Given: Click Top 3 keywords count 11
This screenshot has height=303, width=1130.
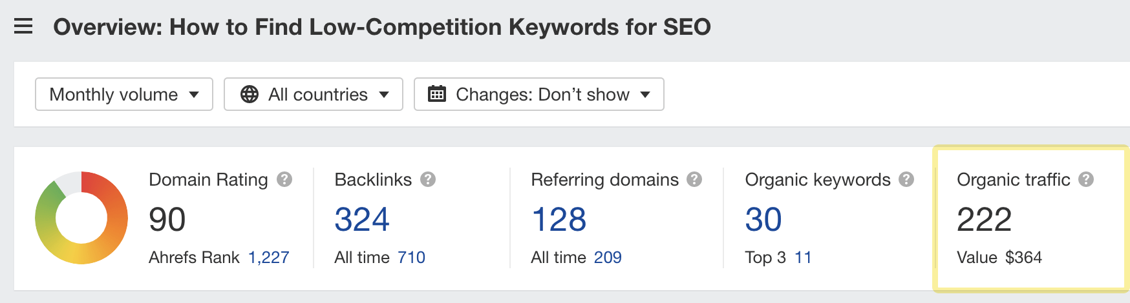Looking at the screenshot, I should coord(803,257).
